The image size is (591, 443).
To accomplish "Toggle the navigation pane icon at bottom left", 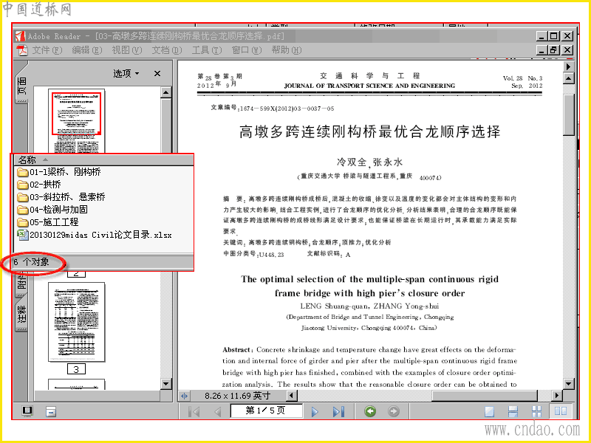I will point(27,411).
